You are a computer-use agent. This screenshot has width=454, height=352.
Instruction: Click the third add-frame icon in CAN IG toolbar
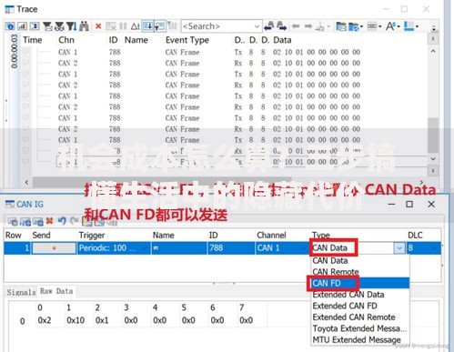[38, 222]
